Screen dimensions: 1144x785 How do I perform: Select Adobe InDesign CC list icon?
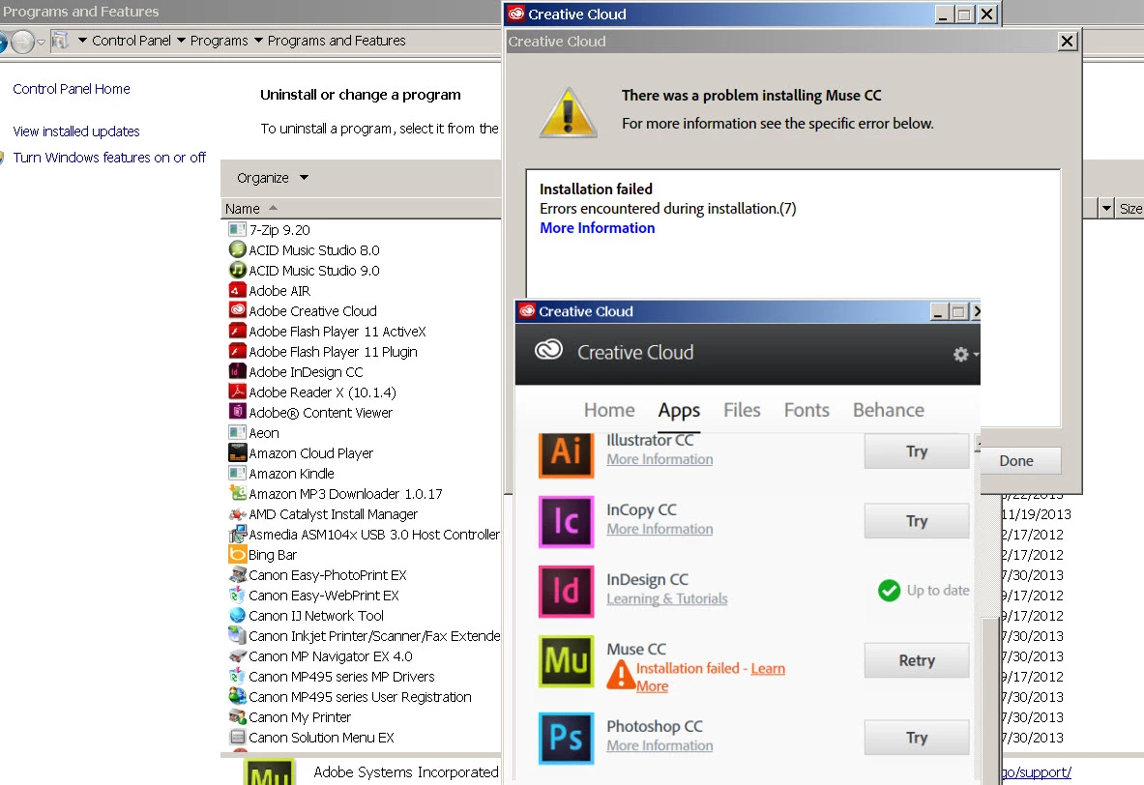pyautogui.click(x=237, y=372)
